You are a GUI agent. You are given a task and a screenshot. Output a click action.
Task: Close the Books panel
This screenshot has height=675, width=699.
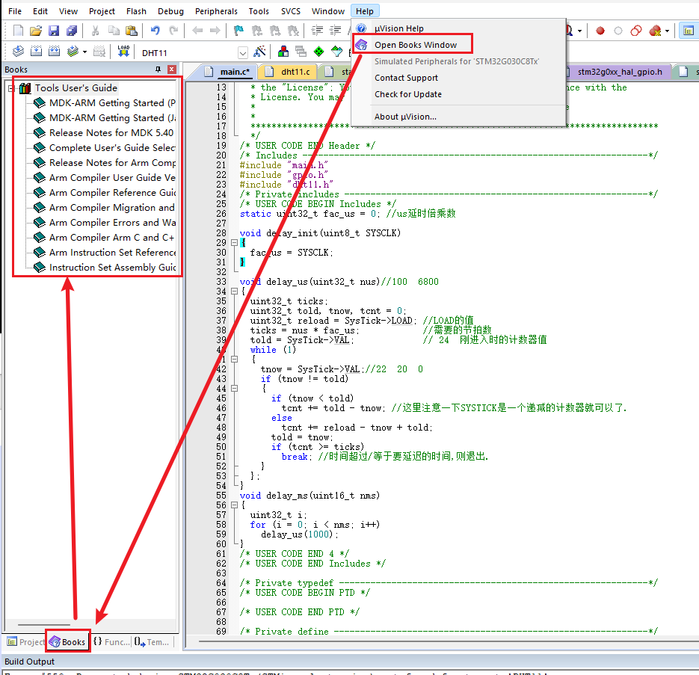tap(172, 70)
